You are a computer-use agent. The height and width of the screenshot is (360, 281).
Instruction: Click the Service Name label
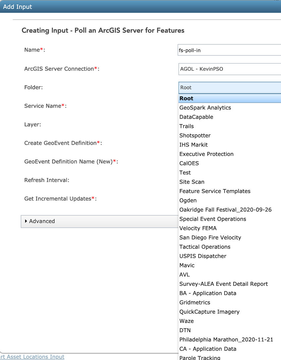click(x=45, y=106)
